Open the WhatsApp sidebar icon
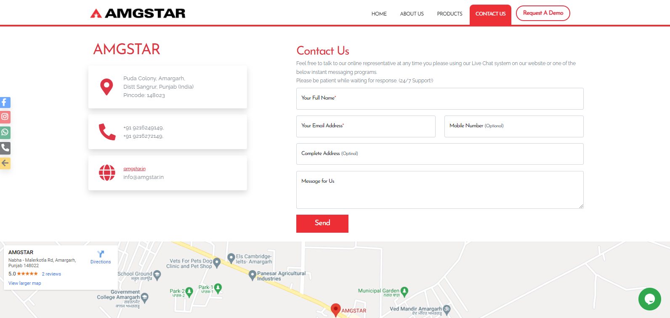The height and width of the screenshot is (318, 670). click(5, 132)
